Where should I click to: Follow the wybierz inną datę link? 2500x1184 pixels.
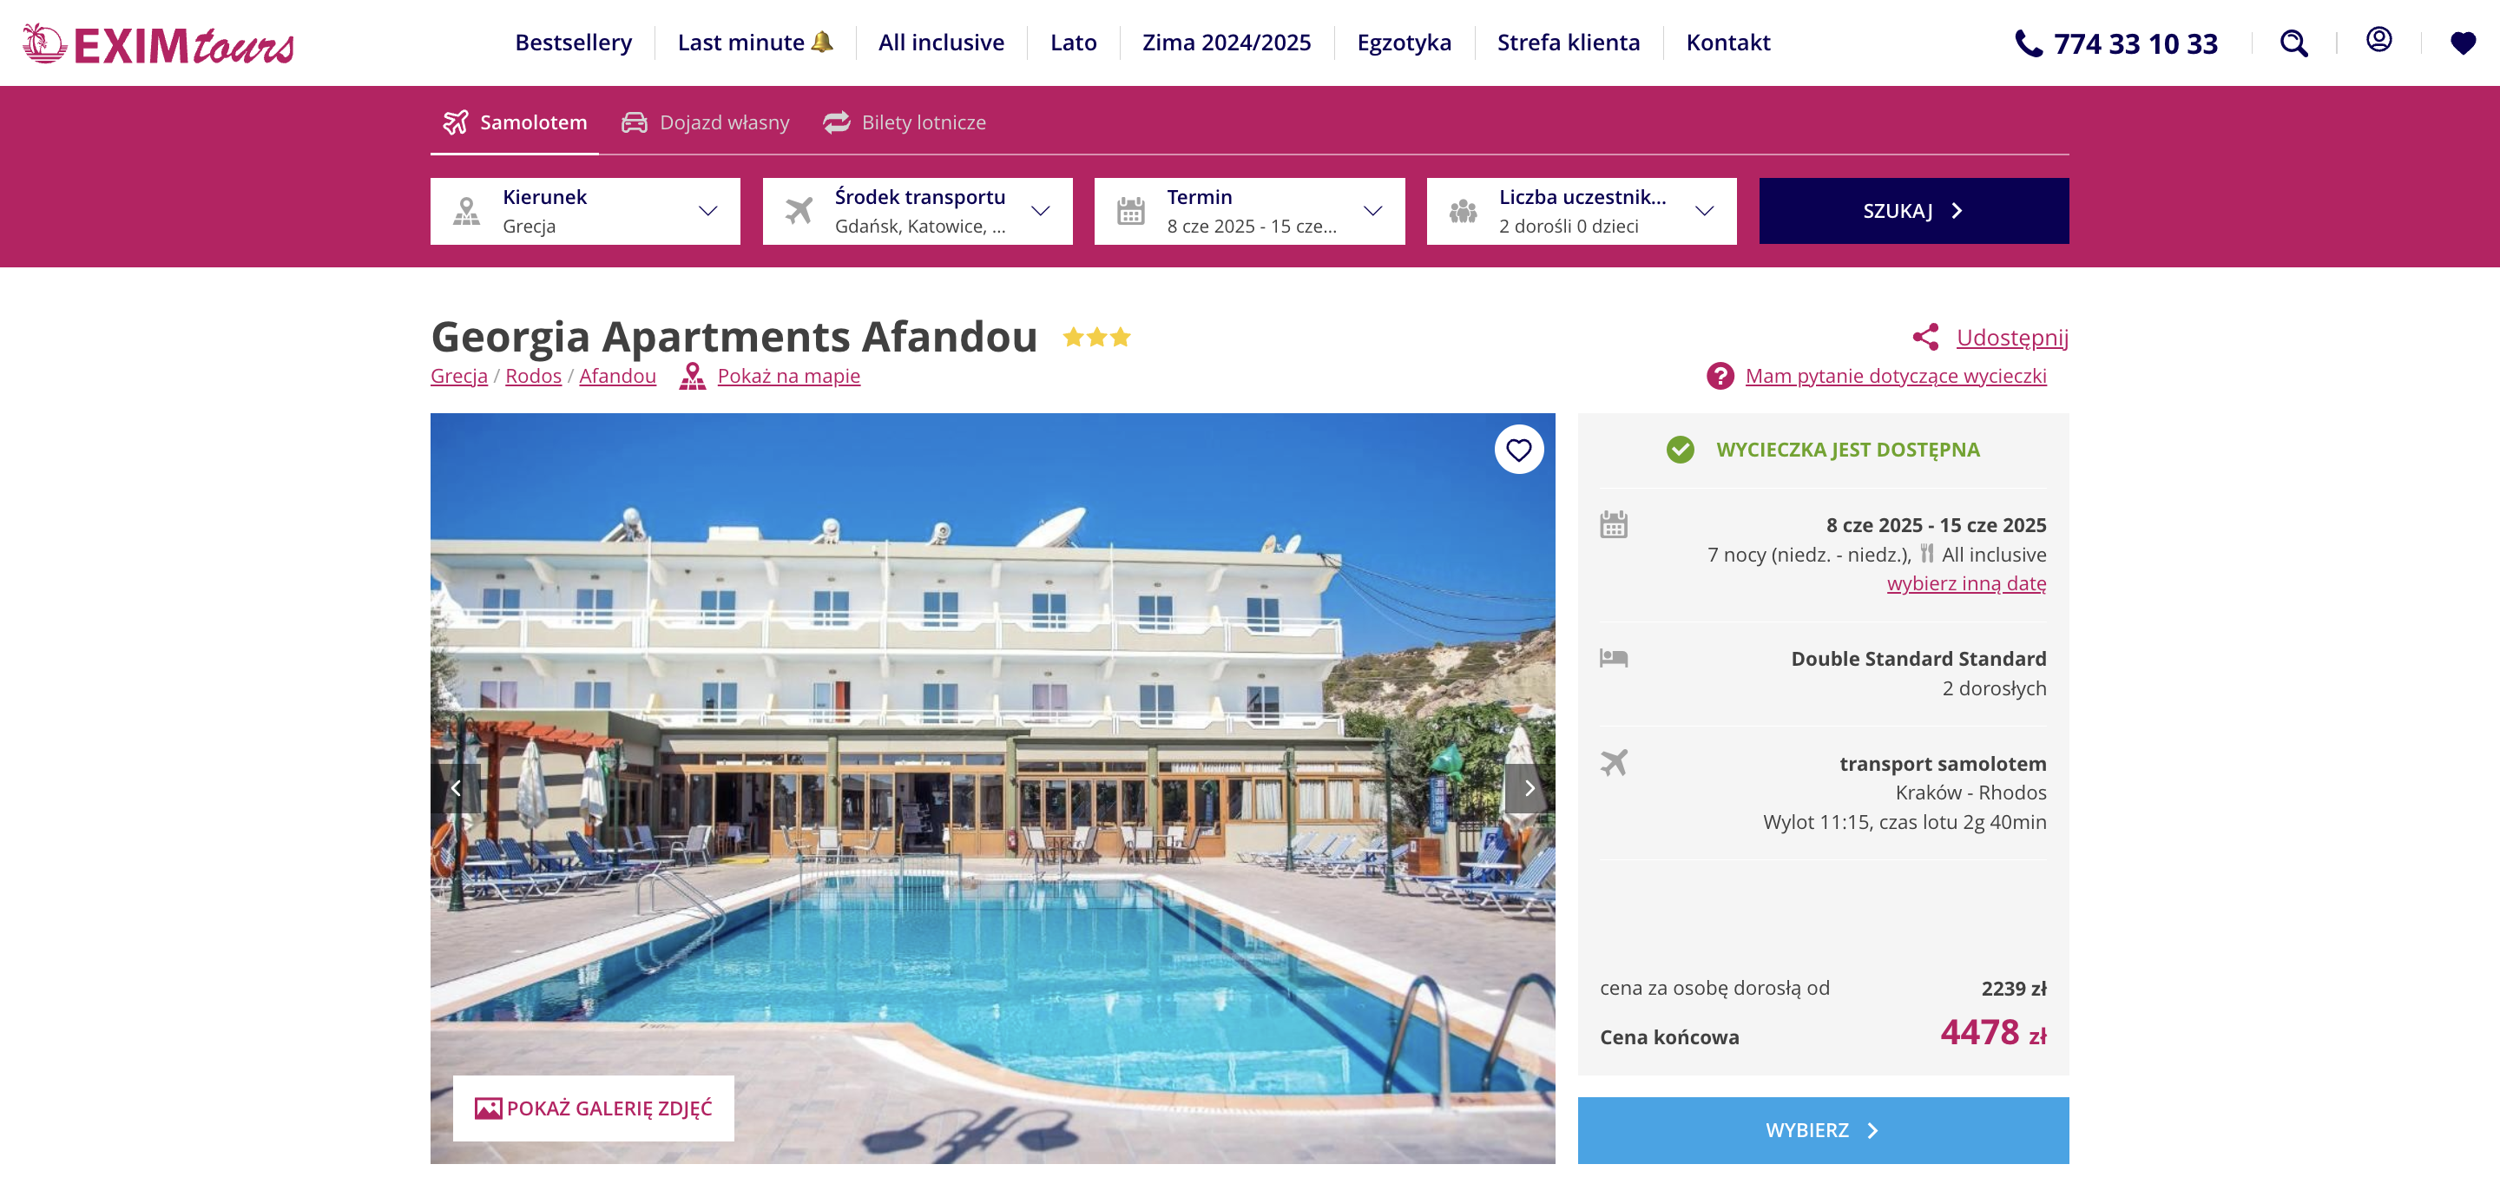1966,583
